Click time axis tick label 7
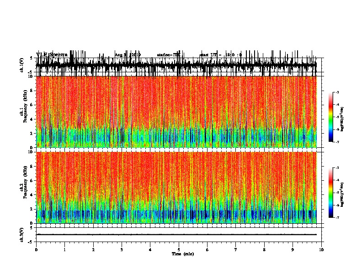The width and height of the screenshot is (362, 280). [x=236, y=250]
